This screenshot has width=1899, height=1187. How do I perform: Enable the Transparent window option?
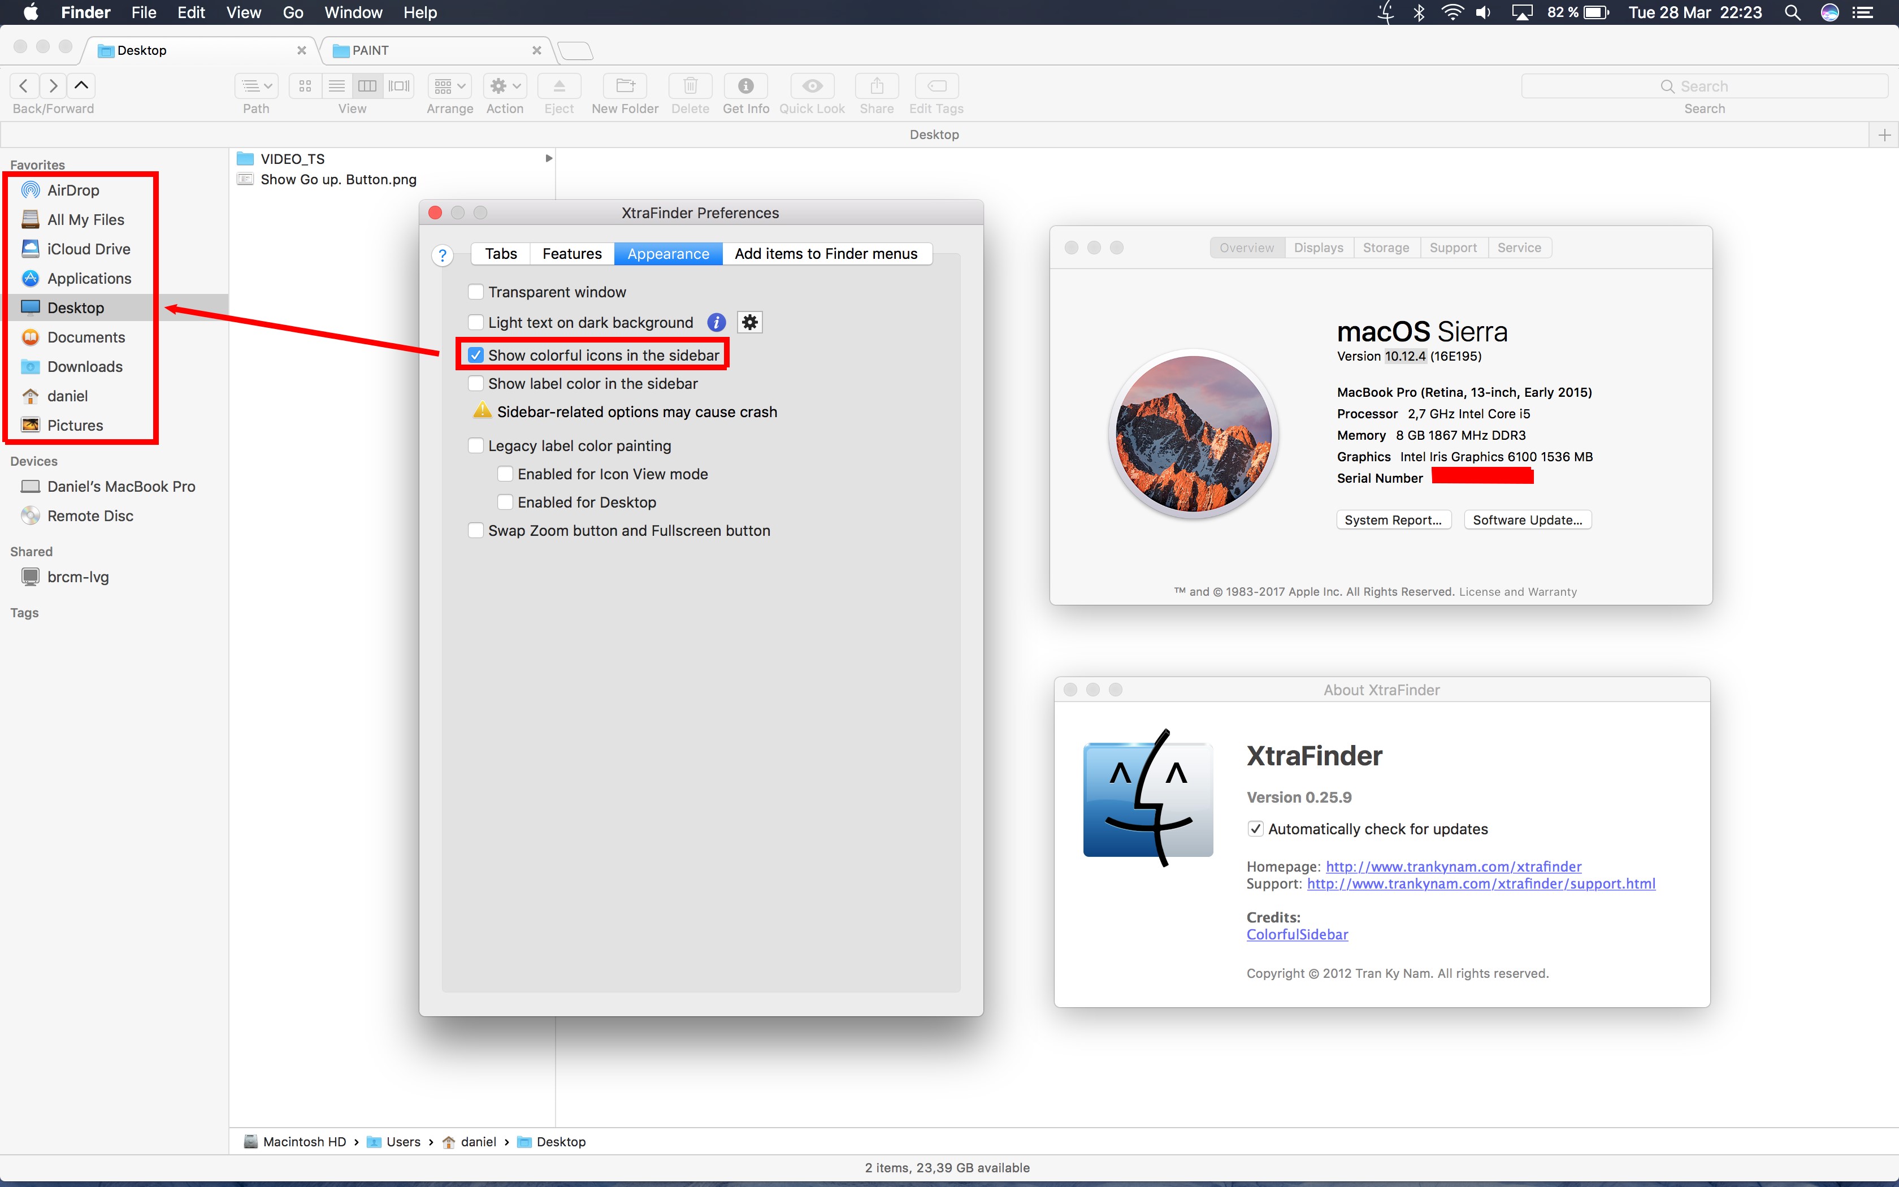coord(475,291)
